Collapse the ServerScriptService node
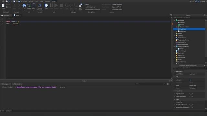This screenshot has height=116, width=207. click(174, 46)
